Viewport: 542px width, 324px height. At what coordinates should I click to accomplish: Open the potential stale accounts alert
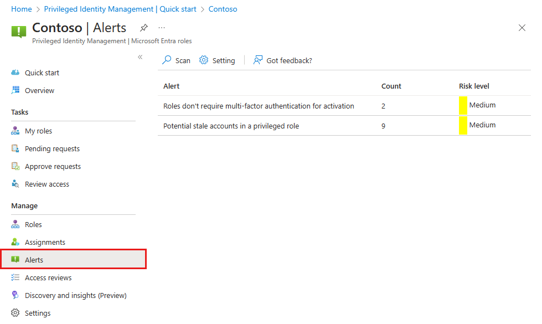point(231,126)
